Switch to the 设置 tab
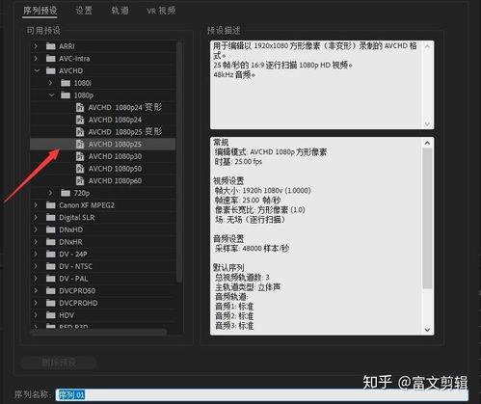Viewport: 481px width, 404px height. (x=84, y=11)
